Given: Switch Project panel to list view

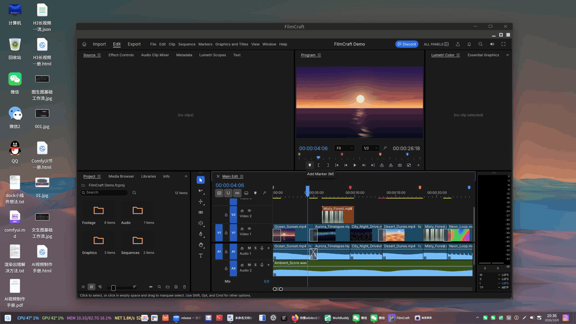Looking at the screenshot, I should pyautogui.click(x=83, y=287).
